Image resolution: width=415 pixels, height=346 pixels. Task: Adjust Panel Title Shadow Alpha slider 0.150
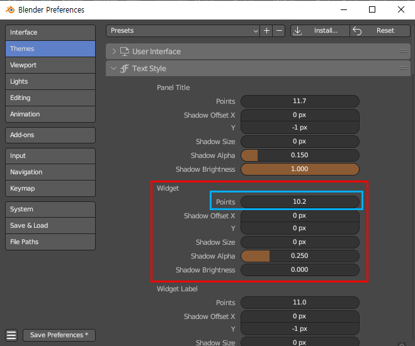pyautogui.click(x=300, y=155)
